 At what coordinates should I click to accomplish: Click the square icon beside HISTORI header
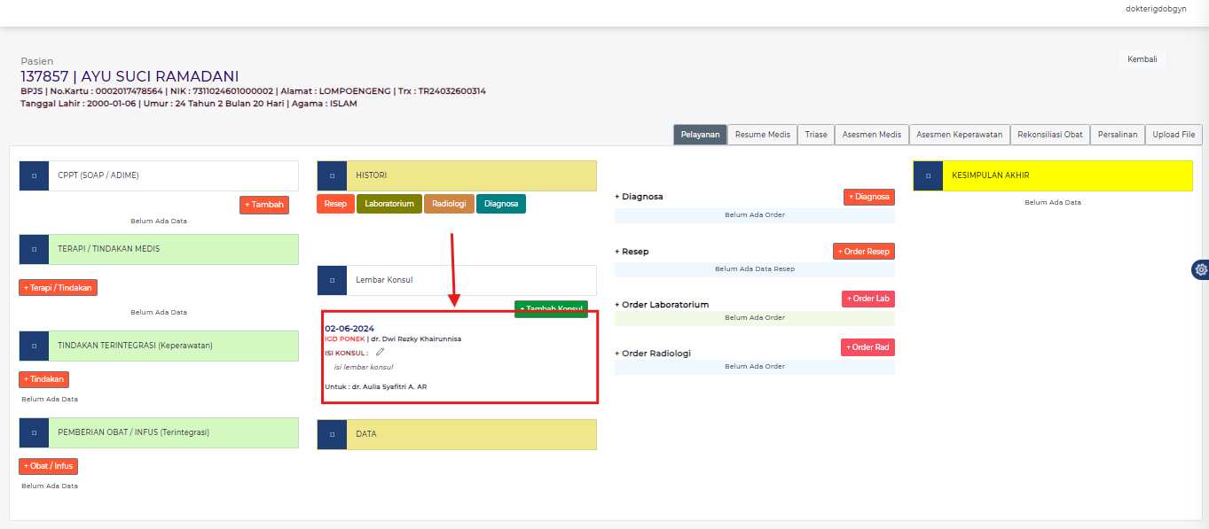[x=332, y=175]
